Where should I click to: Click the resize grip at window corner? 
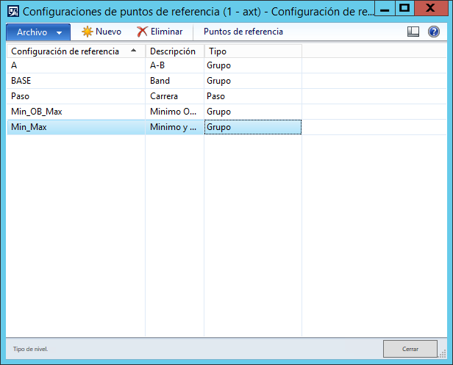point(443,354)
